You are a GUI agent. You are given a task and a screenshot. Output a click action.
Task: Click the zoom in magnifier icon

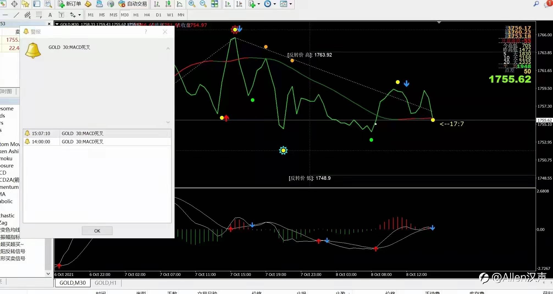(x=192, y=4)
